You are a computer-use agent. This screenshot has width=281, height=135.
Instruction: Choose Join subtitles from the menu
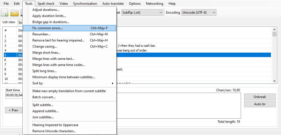point(43,117)
